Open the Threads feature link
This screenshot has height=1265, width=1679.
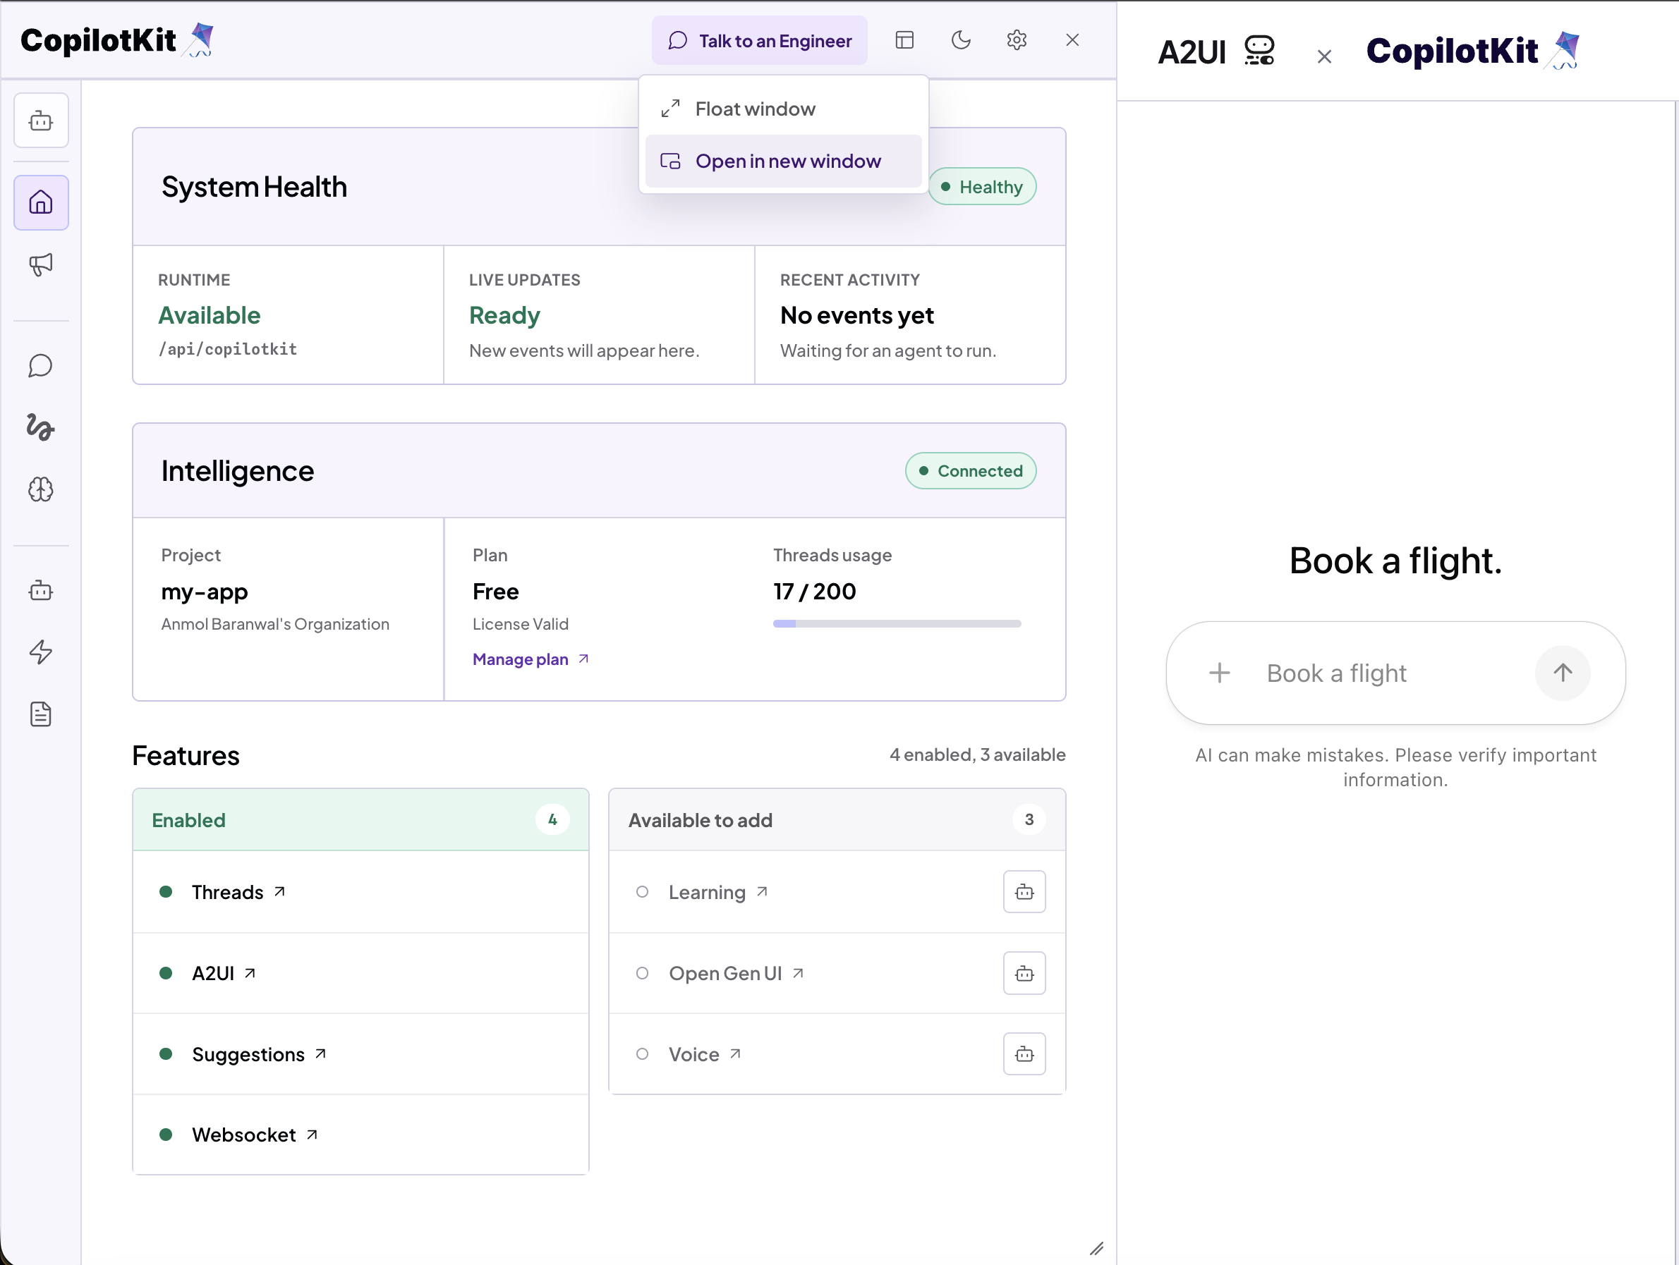[238, 892]
